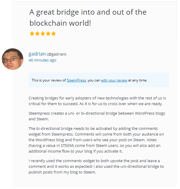Click the "blockchain world!" title line
Viewport: 180px width, 189px height.
click(x=60, y=23)
